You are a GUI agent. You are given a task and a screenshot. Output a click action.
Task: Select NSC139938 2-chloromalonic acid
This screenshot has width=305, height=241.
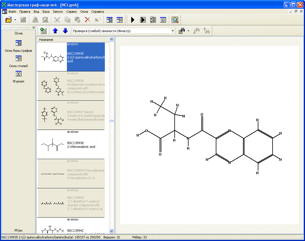tap(71, 145)
